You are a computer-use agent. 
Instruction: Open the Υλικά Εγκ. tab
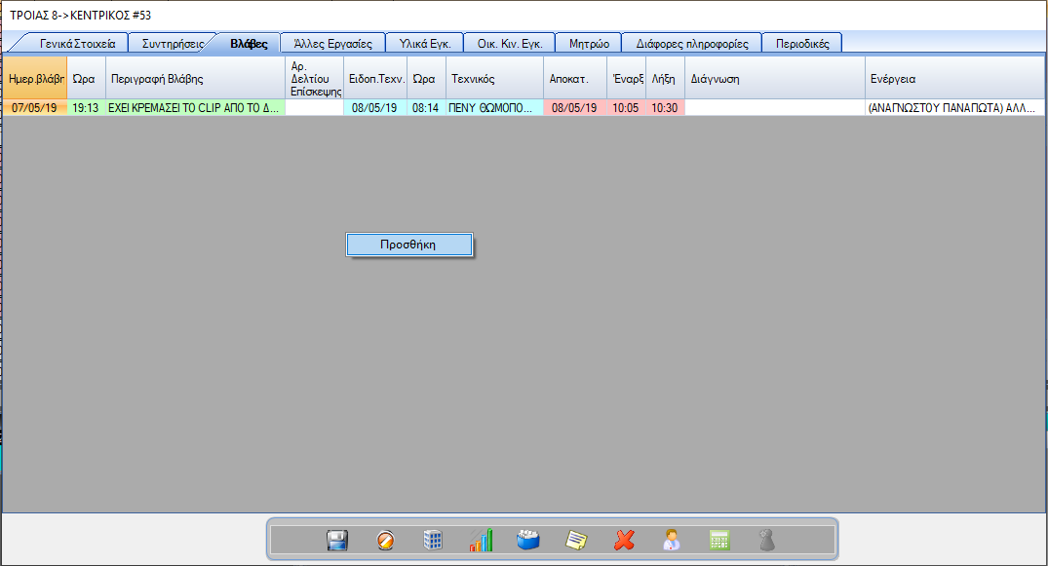click(424, 44)
